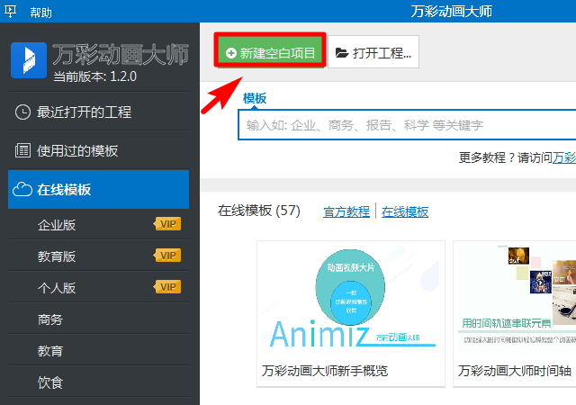The image size is (576, 405).
Task: Click the VIP badge next to 企业版
Action: [x=167, y=224]
